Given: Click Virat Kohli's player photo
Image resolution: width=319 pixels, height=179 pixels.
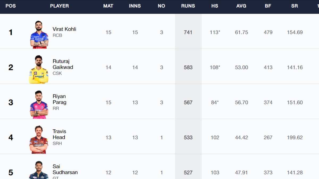Looking at the screenshot, I should pos(39,34).
